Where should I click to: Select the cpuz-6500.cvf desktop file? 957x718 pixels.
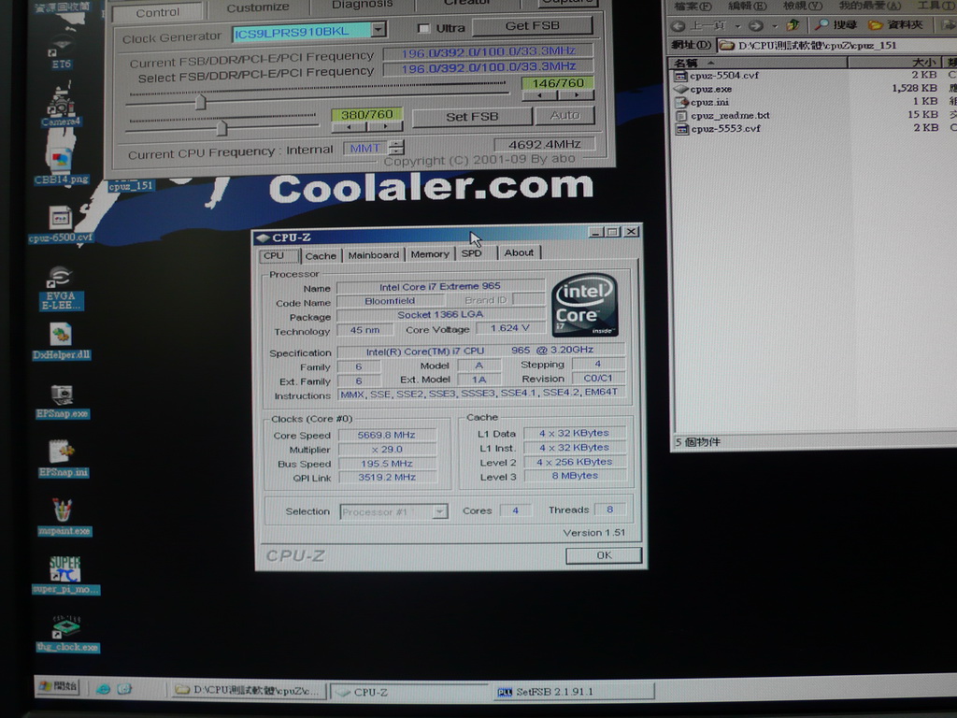click(61, 223)
